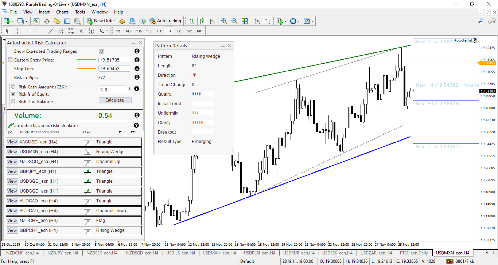Image resolution: width=498 pixels, height=265 pixels.
Task: Select the Equidistant Channel tool
Action: click(x=61, y=31)
